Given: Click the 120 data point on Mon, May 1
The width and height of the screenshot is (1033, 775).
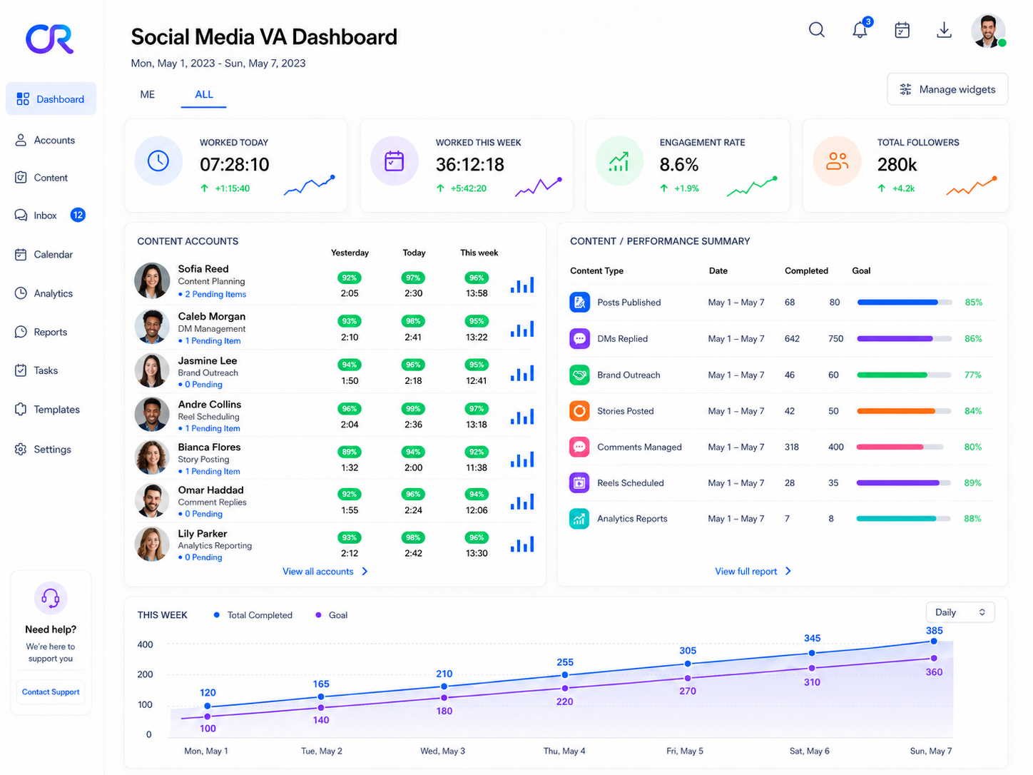Looking at the screenshot, I should click(x=208, y=706).
